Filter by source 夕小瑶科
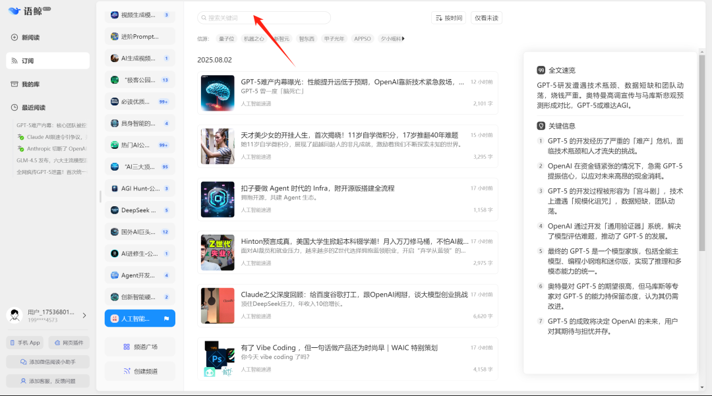 coord(390,39)
